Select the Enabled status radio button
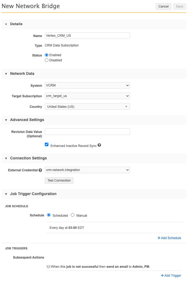This screenshot has width=188, height=281. click(46, 55)
